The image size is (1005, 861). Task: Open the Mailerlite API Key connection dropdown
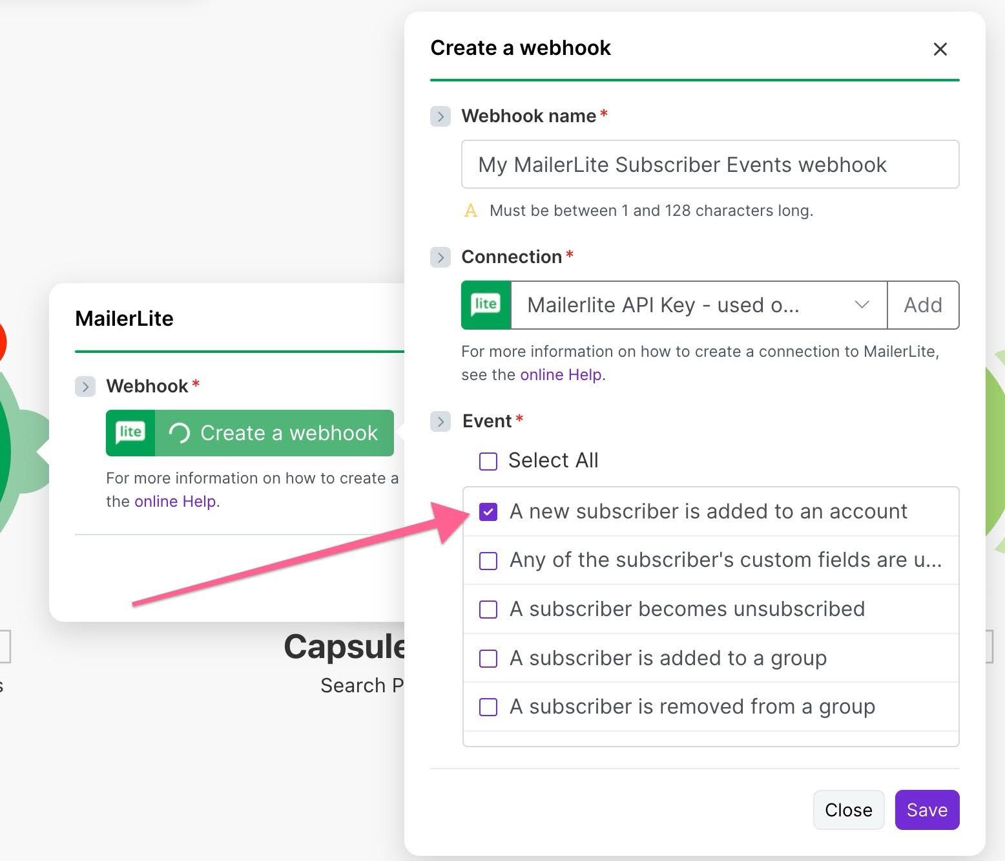[699, 305]
